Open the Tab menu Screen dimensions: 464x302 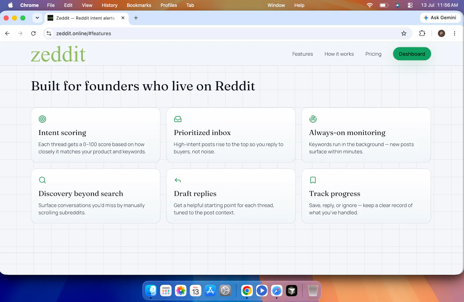[x=190, y=5]
